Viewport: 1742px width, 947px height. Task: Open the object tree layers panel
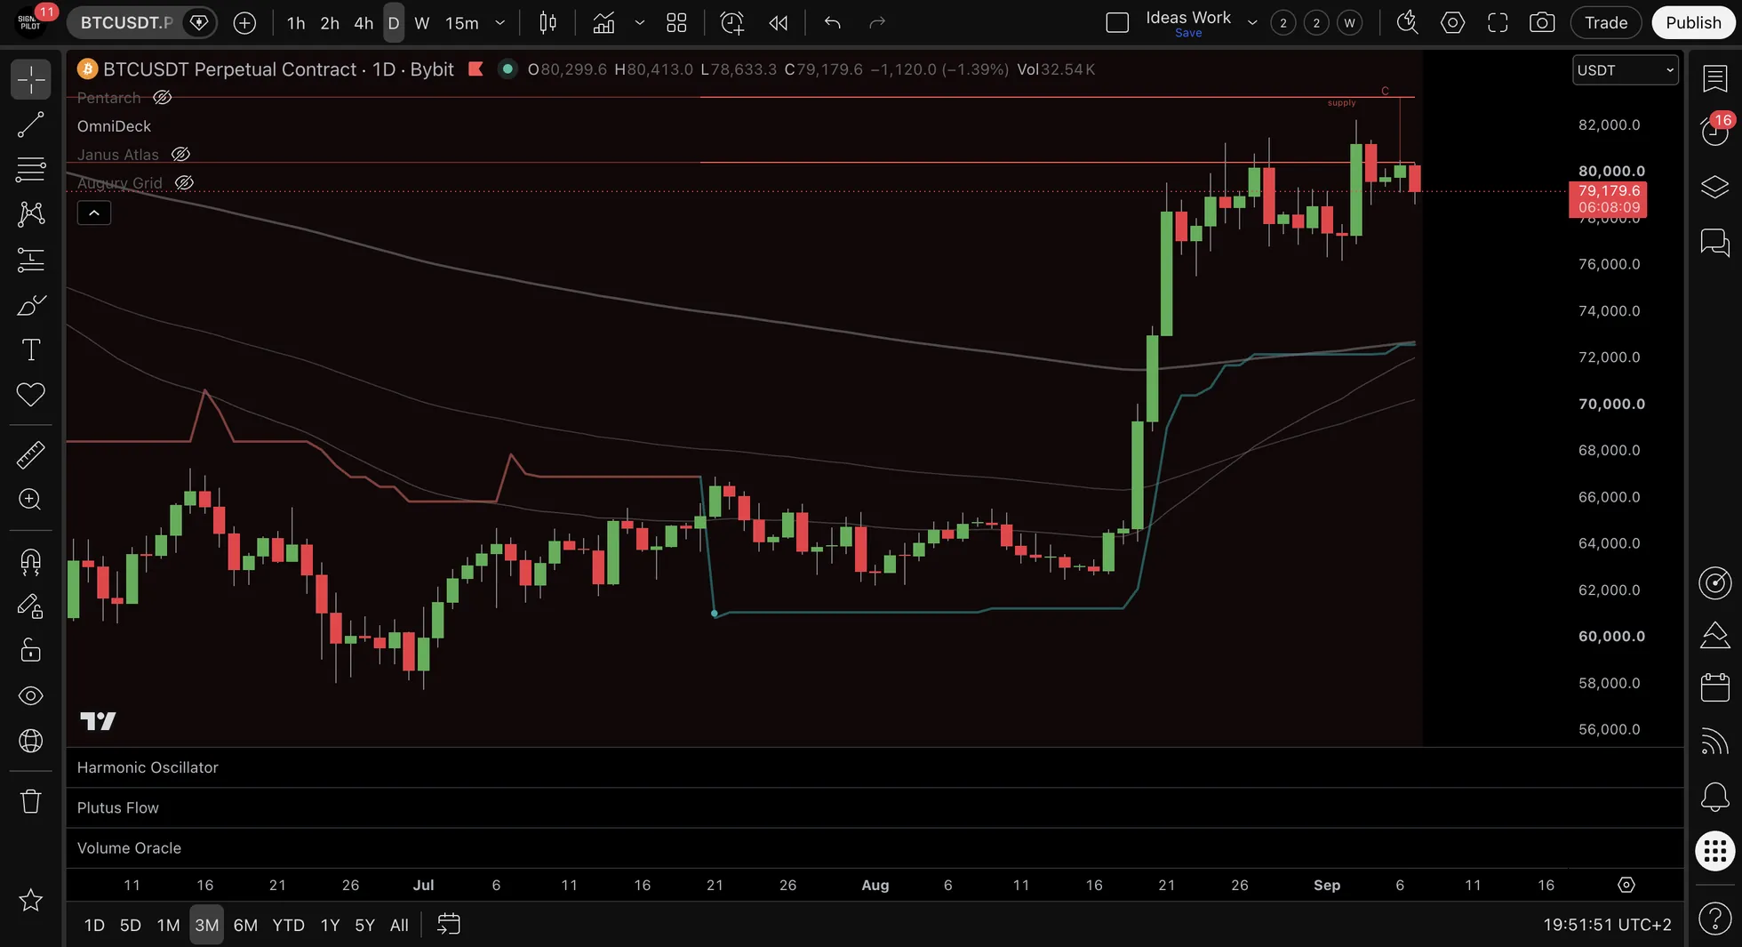(x=1714, y=187)
